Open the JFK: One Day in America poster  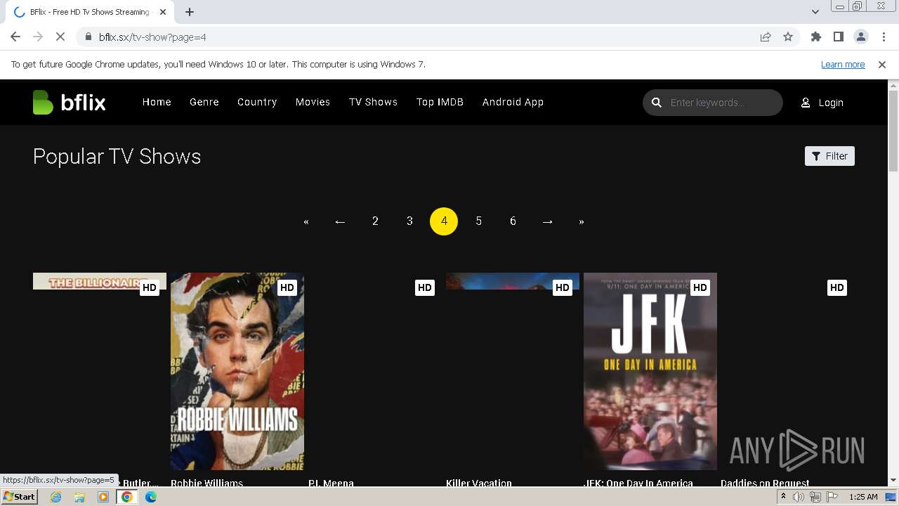pyautogui.click(x=650, y=371)
